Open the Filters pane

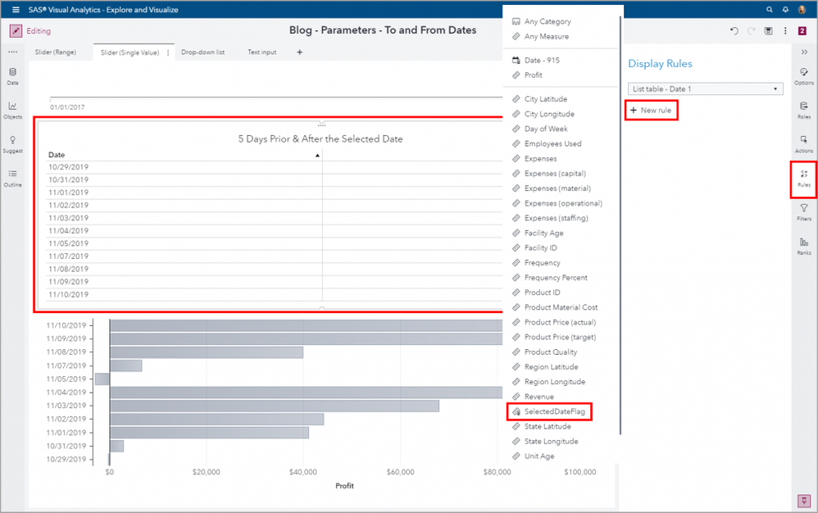pyautogui.click(x=804, y=212)
